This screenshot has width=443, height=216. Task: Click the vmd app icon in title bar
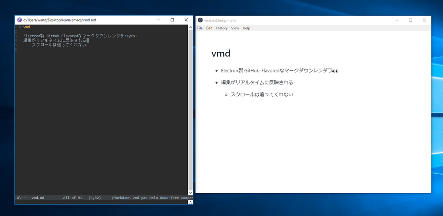click(x=200, y=20)
